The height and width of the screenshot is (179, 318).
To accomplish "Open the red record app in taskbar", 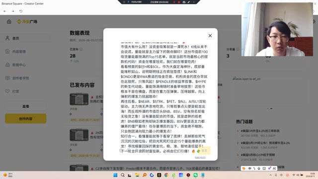I will coord(188,175).
